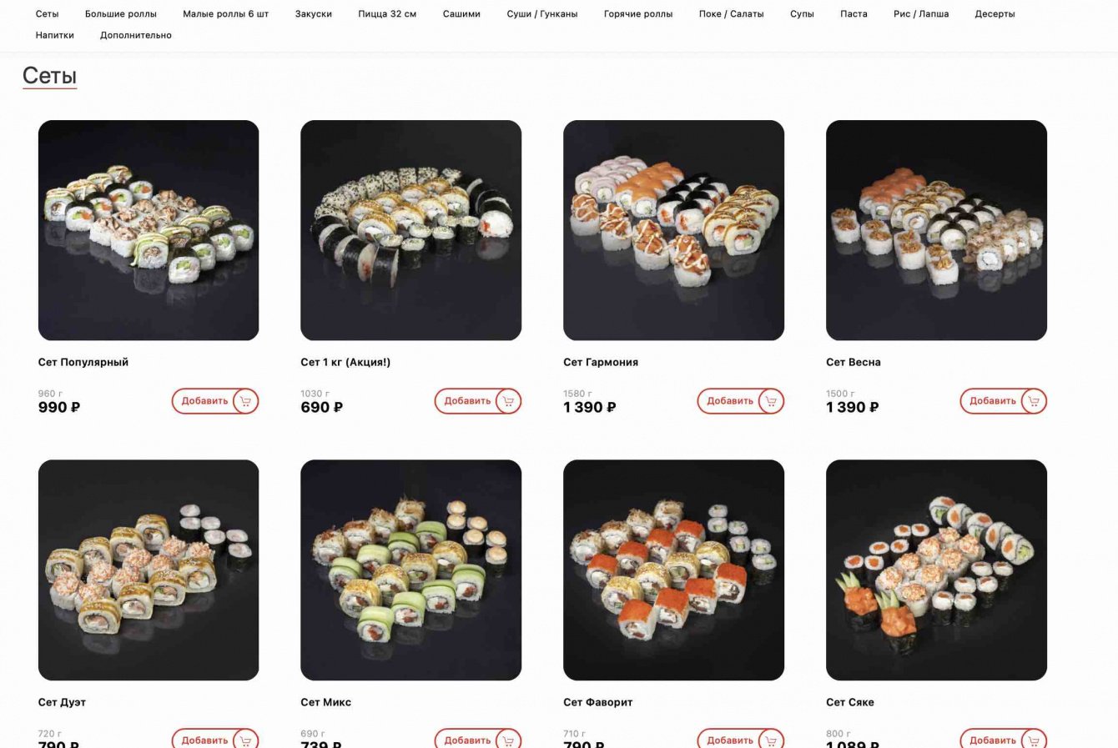Click the cart icon for Сет Дуэт
Image resolution: width=1118 pixels, height=748 pixels.
245,740
